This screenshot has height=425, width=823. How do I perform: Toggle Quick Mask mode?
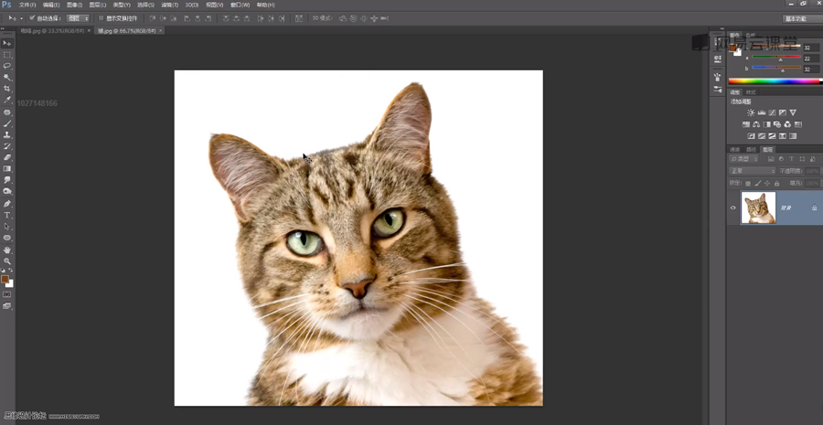[7, 294]
